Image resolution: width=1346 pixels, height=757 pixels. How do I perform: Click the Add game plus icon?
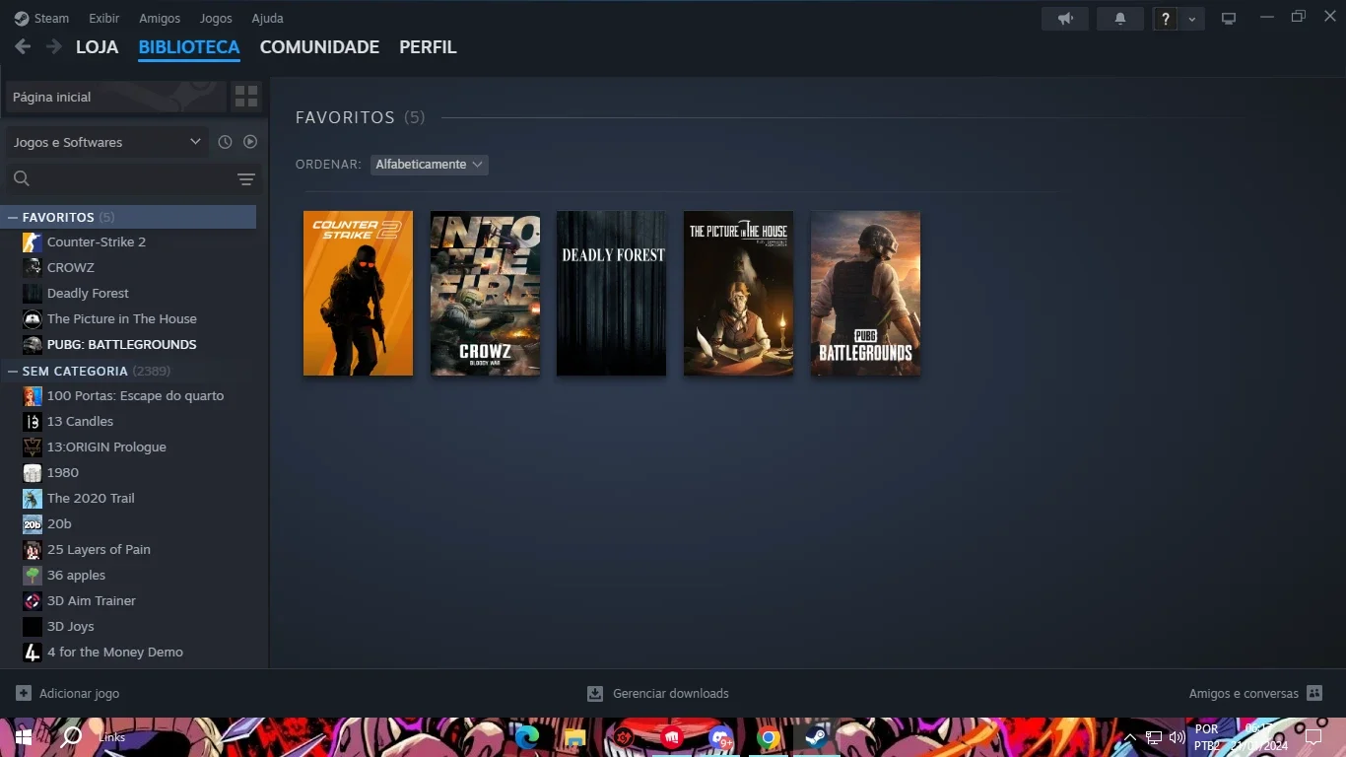[24, 693]
